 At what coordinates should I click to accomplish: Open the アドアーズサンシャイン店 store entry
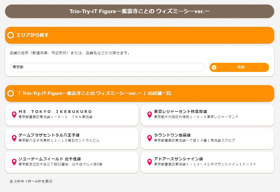coord(178,159)
